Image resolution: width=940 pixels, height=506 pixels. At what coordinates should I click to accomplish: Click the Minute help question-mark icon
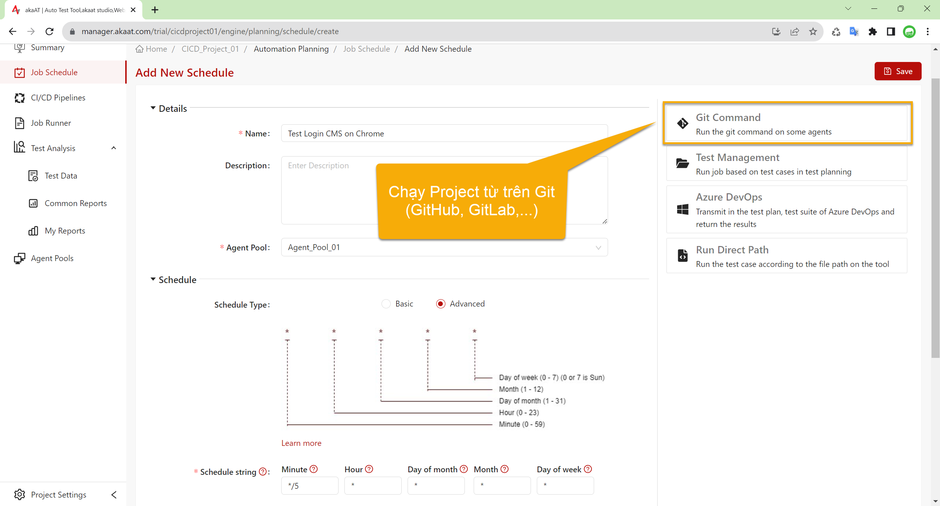pos(313,469)
